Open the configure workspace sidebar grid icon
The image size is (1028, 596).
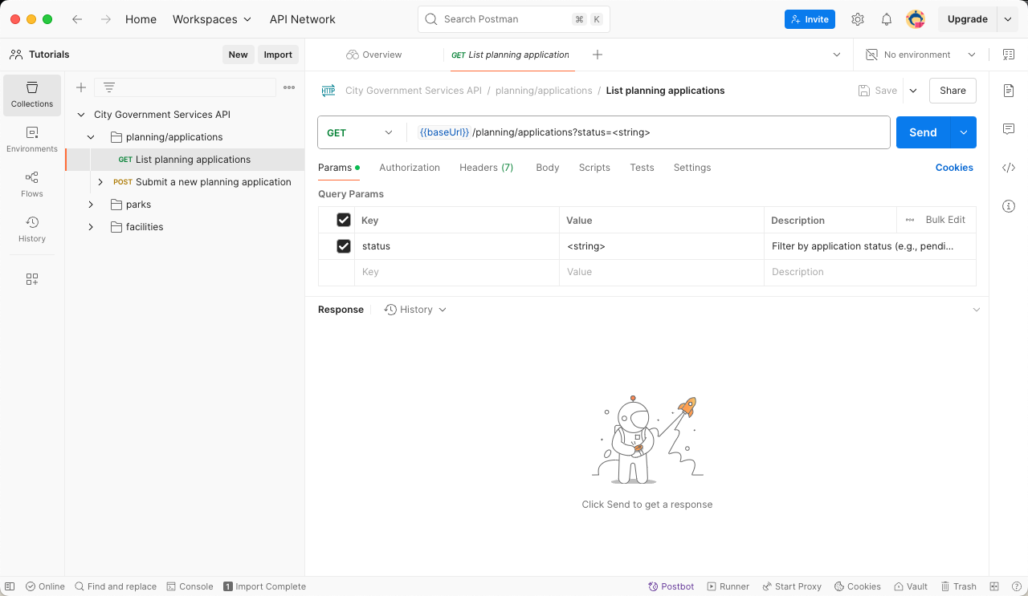point(32,279)
